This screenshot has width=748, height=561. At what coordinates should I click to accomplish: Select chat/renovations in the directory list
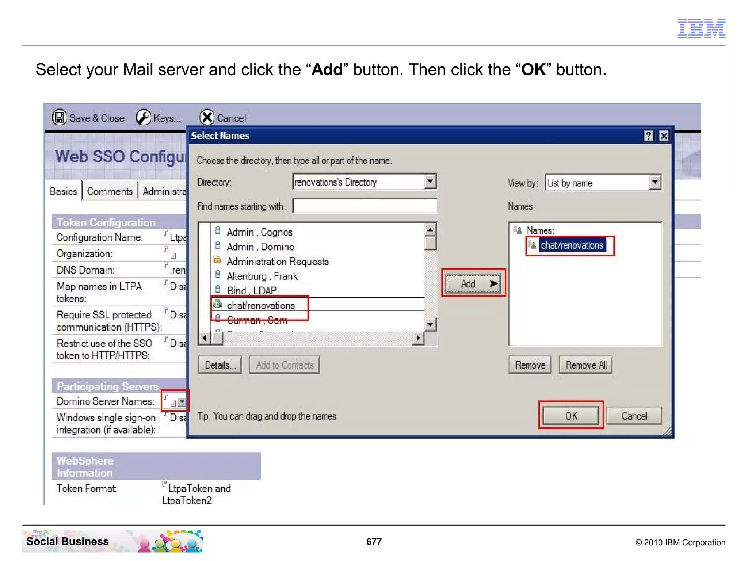click(261, 305)
